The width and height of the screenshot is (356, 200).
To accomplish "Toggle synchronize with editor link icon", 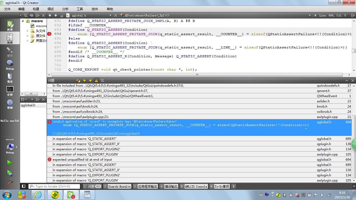I will click(x=32, y=15).
